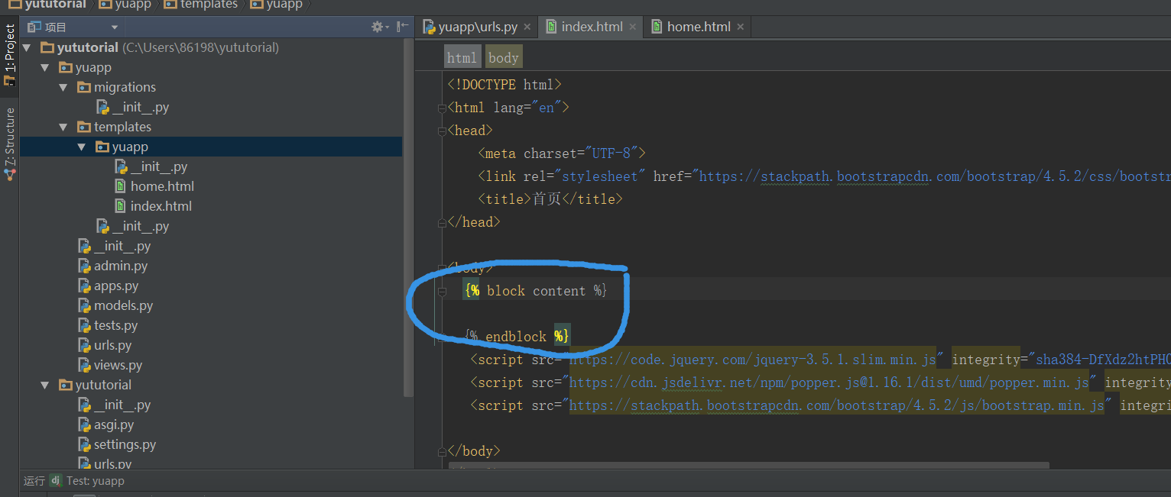Place cursor on the 首页 title line
Image resolution: width=1171 pixels, height=497 pixels.
(550, 199)
